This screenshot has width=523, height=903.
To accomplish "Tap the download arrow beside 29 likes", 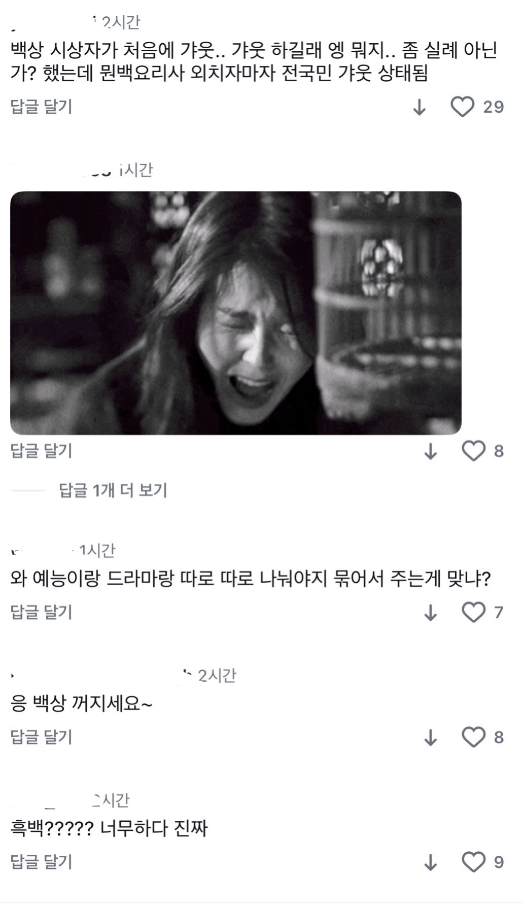I will tap(419, 107).
